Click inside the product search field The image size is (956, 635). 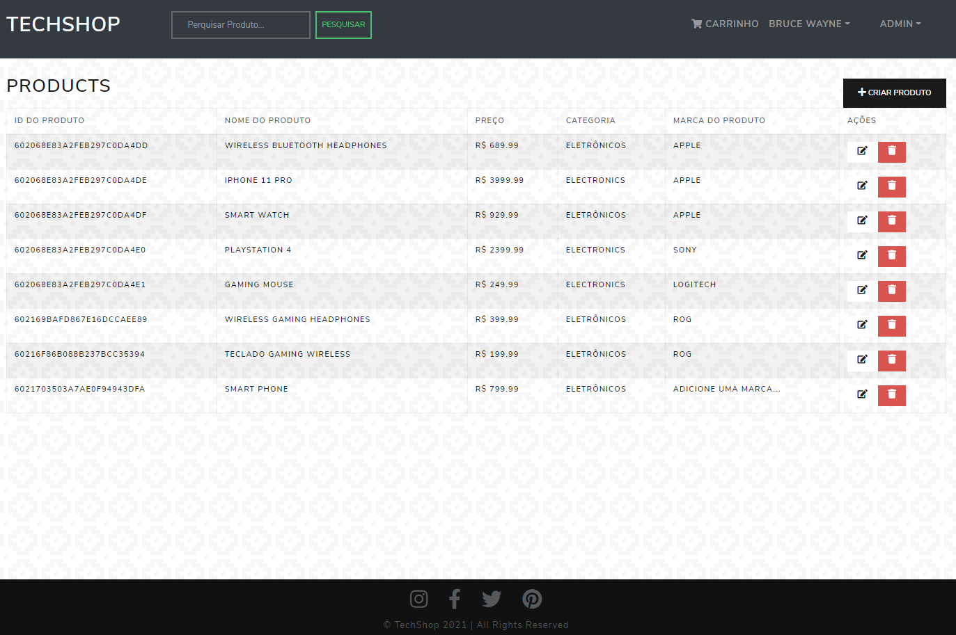click(240, 24)
